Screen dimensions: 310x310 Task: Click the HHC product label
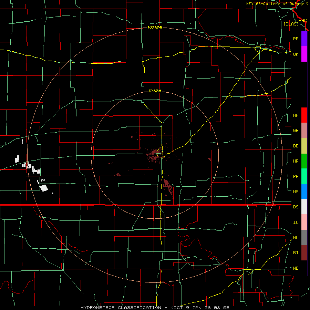coord(302,21)
